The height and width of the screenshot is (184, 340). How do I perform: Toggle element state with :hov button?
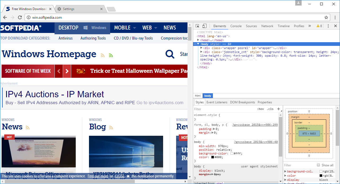coord(261,109)
